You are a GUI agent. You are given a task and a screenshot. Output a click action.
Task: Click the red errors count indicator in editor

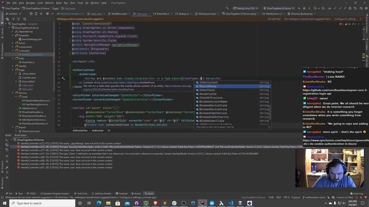point(341,24)
